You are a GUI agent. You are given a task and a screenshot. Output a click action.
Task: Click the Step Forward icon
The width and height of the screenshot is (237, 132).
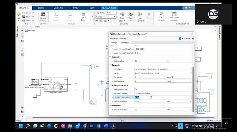(140, 14)
